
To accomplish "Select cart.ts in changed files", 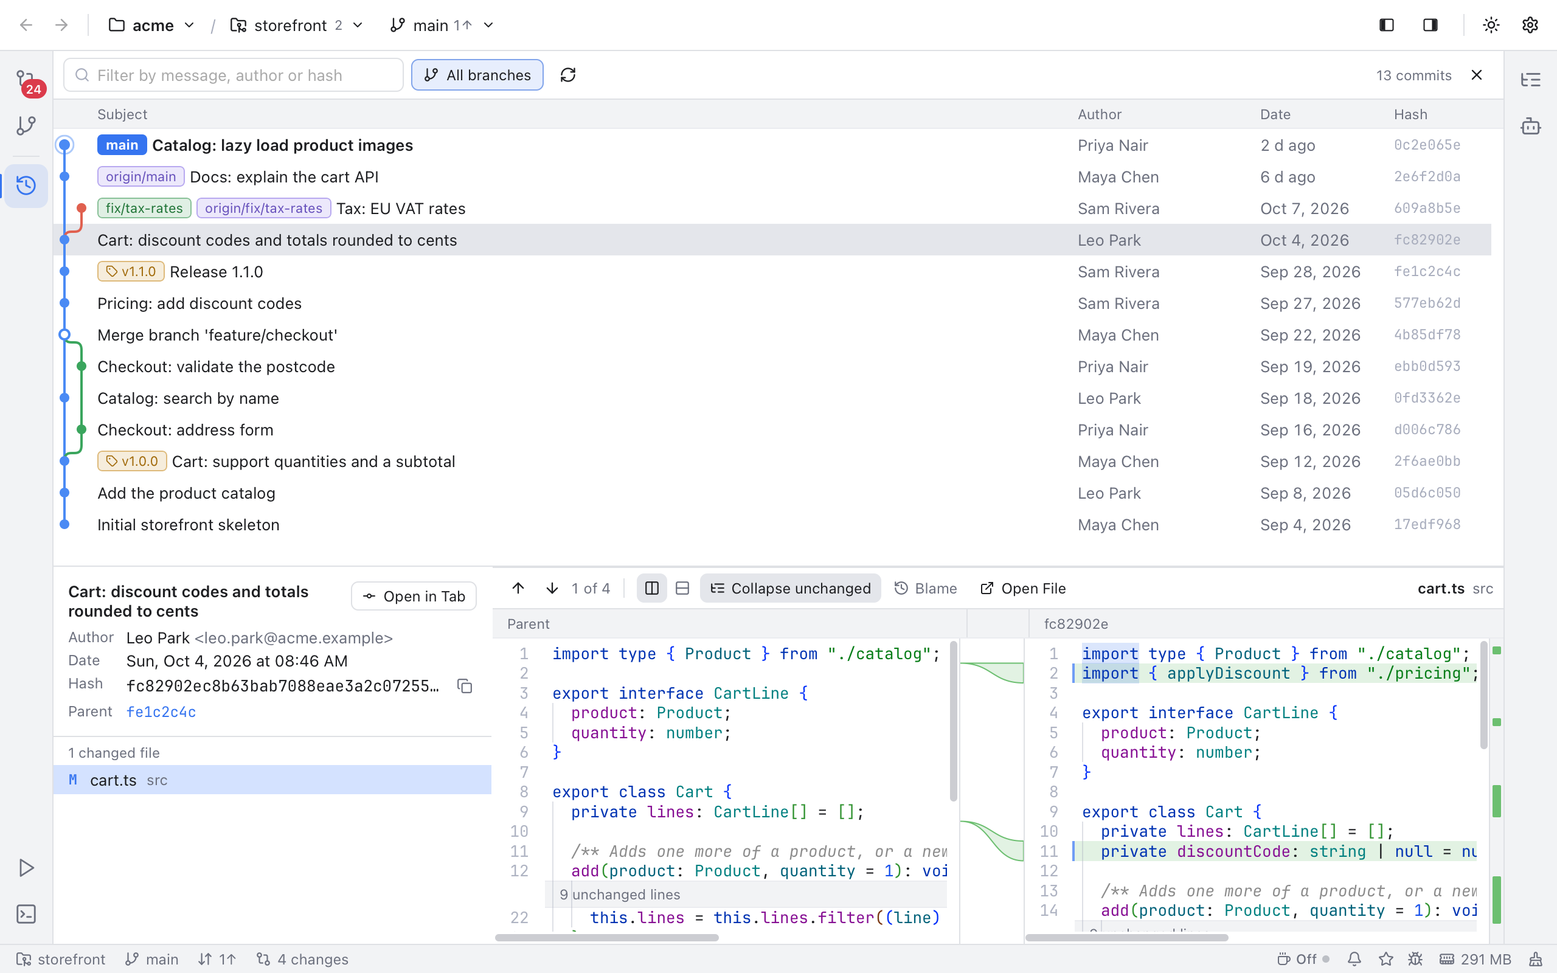I will click(272, 780).
